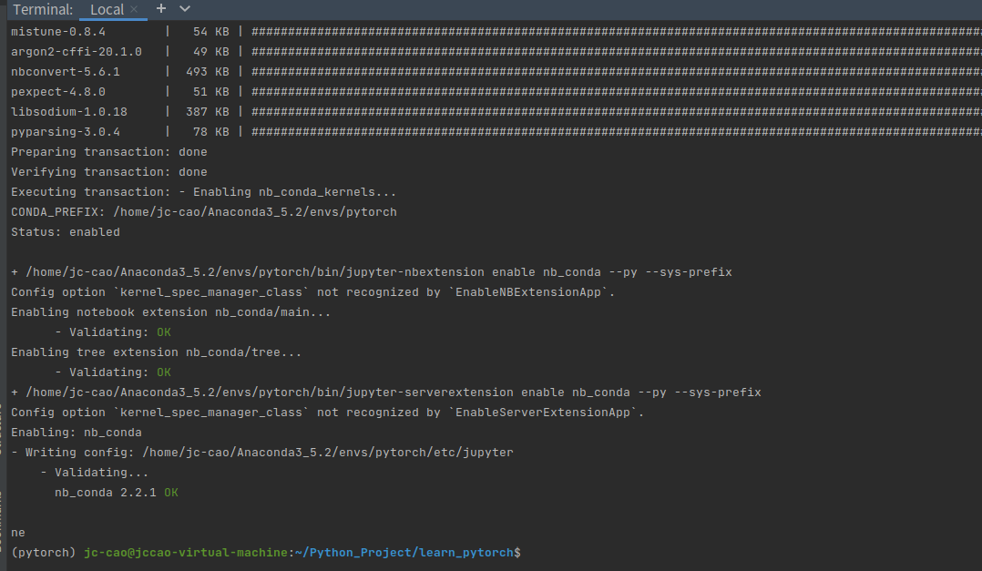The image size is (982, 571).
Task: Click the Preparing transaction: done line
Action: pyautogui.click(x=109, y=151)
